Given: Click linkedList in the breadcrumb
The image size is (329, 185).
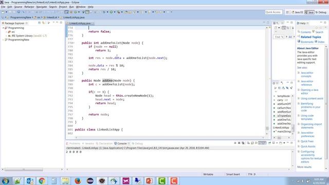Looking at the screenshot, I should coord(52,17).
